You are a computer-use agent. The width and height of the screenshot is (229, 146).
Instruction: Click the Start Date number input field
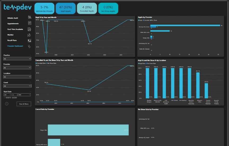pyautogui.click(x=14, y=95)
